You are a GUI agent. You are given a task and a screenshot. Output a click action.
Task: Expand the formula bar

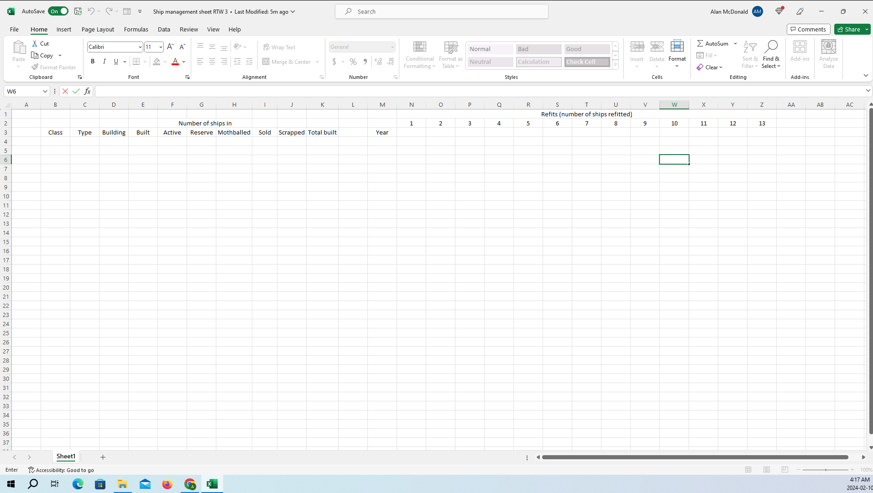point(868,91)
